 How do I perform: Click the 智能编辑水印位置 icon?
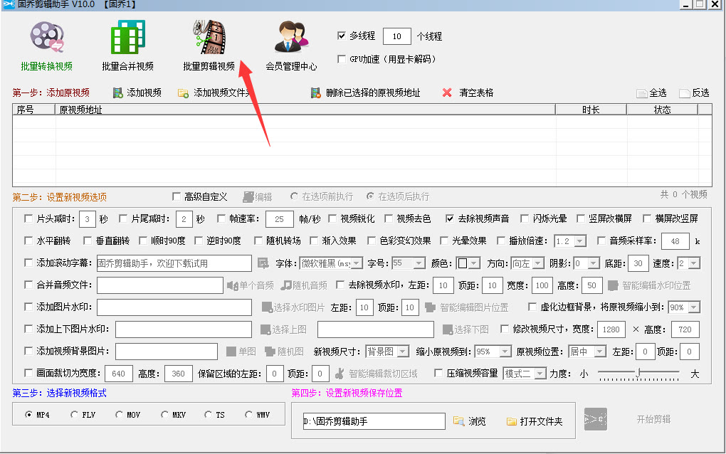[613, 285]
